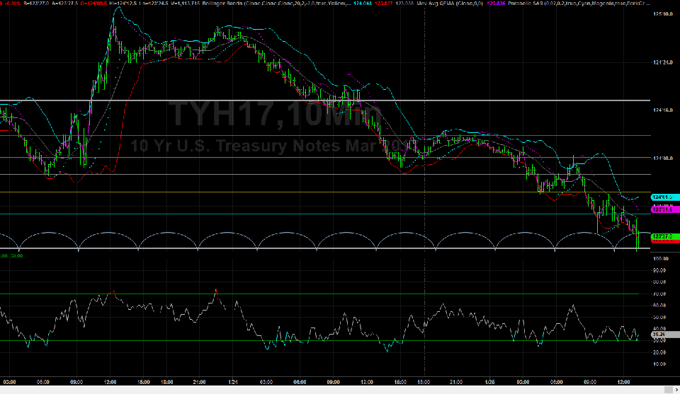Screen dimensions: 680x394
Task: Click the TYH17,10Min symbol watermark
Action: pyautogui.click(x=276, y=116)
